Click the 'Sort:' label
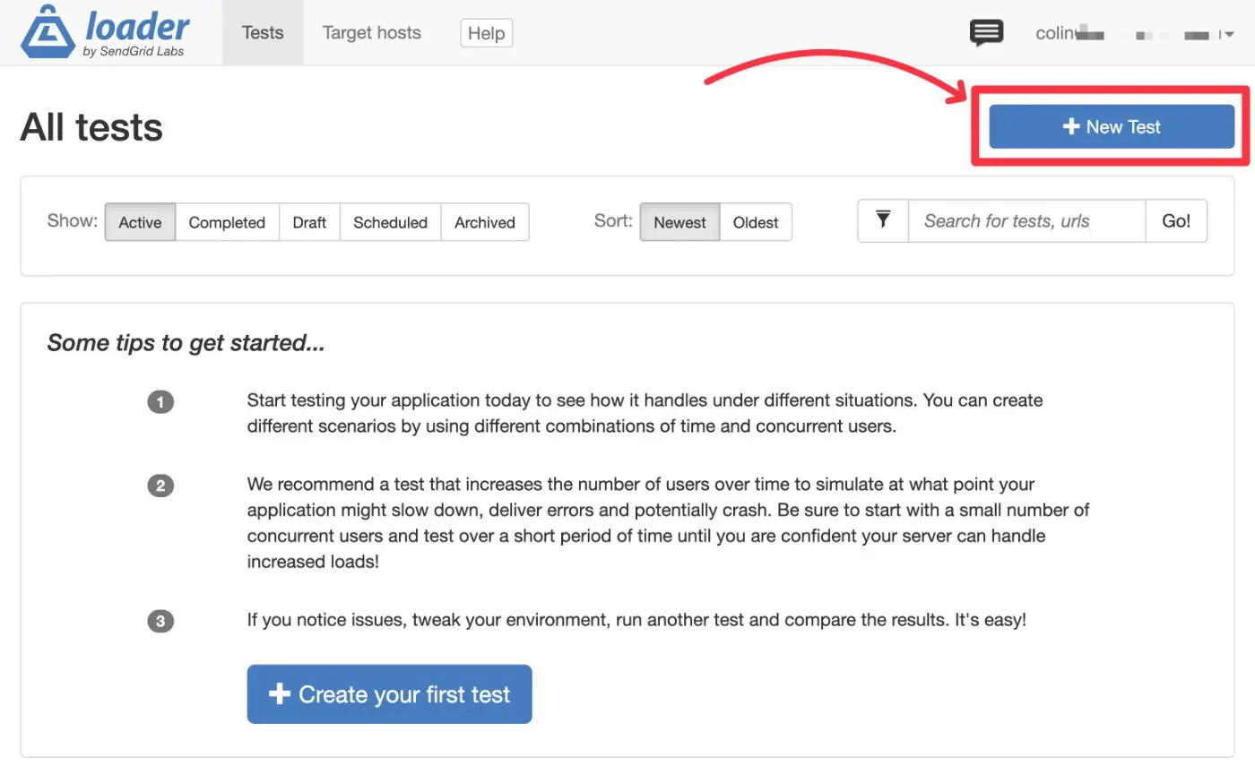Screen dimensions: 1255x774 (613, 220)
